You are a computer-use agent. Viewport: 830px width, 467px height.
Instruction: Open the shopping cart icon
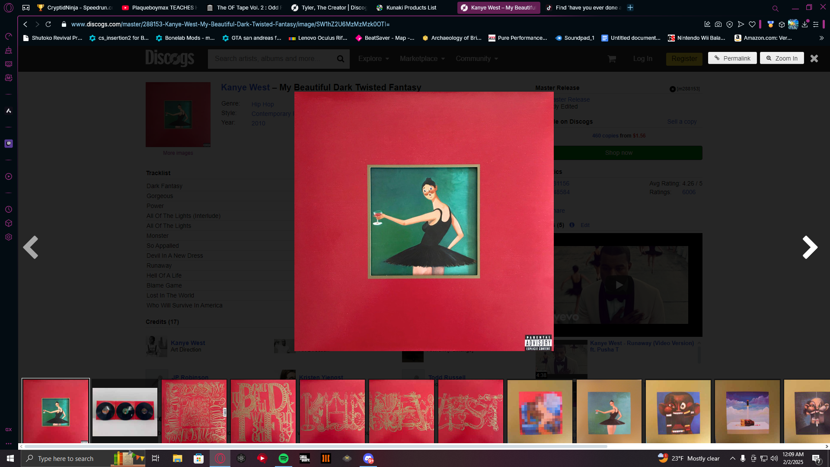coord(611,59)
